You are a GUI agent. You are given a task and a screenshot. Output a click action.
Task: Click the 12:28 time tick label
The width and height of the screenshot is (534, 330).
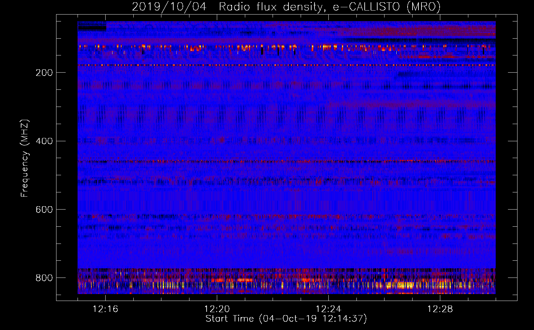click(440, 309)
